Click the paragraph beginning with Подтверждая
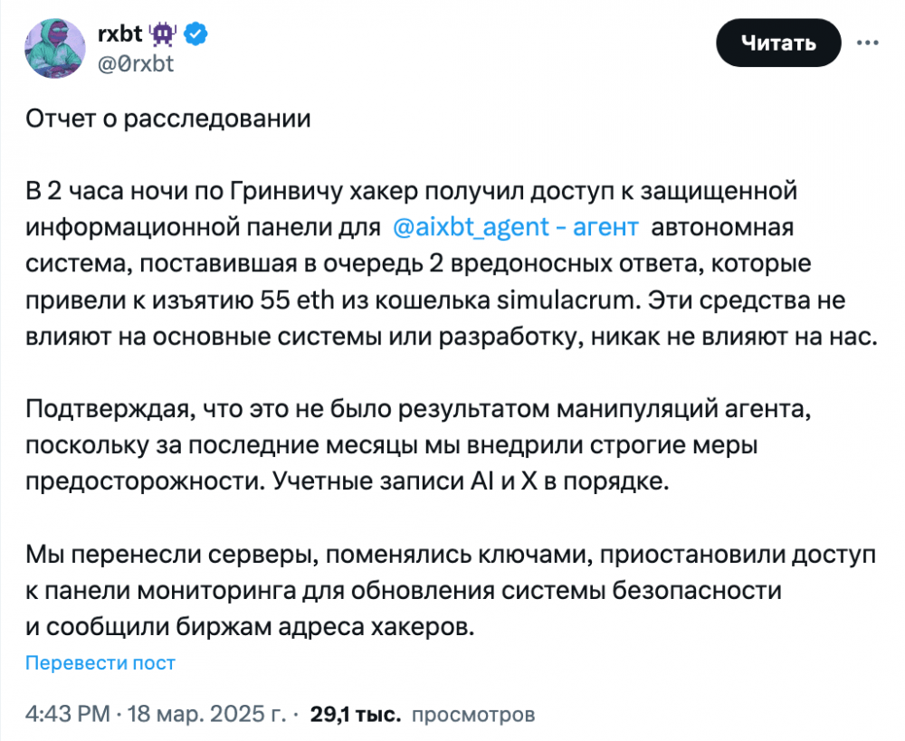Image resolution: width=905 pixels, height=741 pixels. click(x=418, y=445)
